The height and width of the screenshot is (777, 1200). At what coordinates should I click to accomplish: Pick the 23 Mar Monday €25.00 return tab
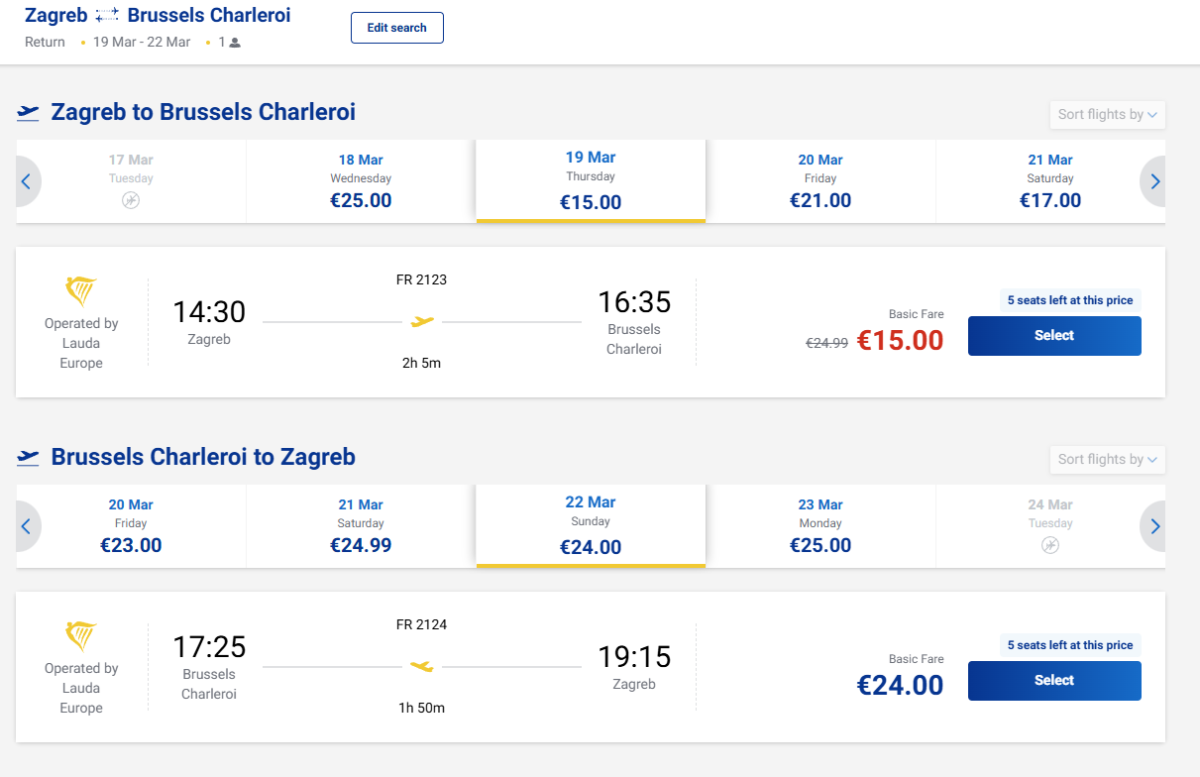[819, 526]
